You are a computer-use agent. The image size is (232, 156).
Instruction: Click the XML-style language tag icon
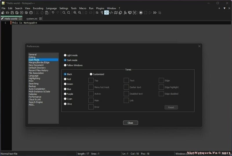pos(111,13)
